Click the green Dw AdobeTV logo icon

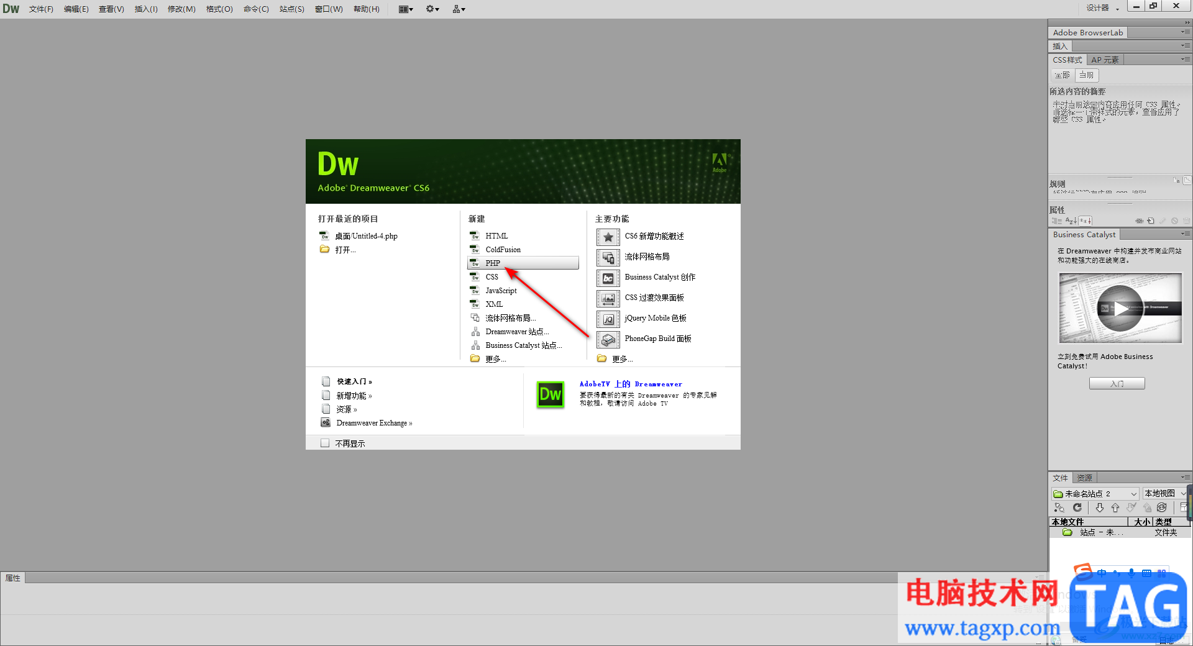pyautogui.click(x=550, y=394)
